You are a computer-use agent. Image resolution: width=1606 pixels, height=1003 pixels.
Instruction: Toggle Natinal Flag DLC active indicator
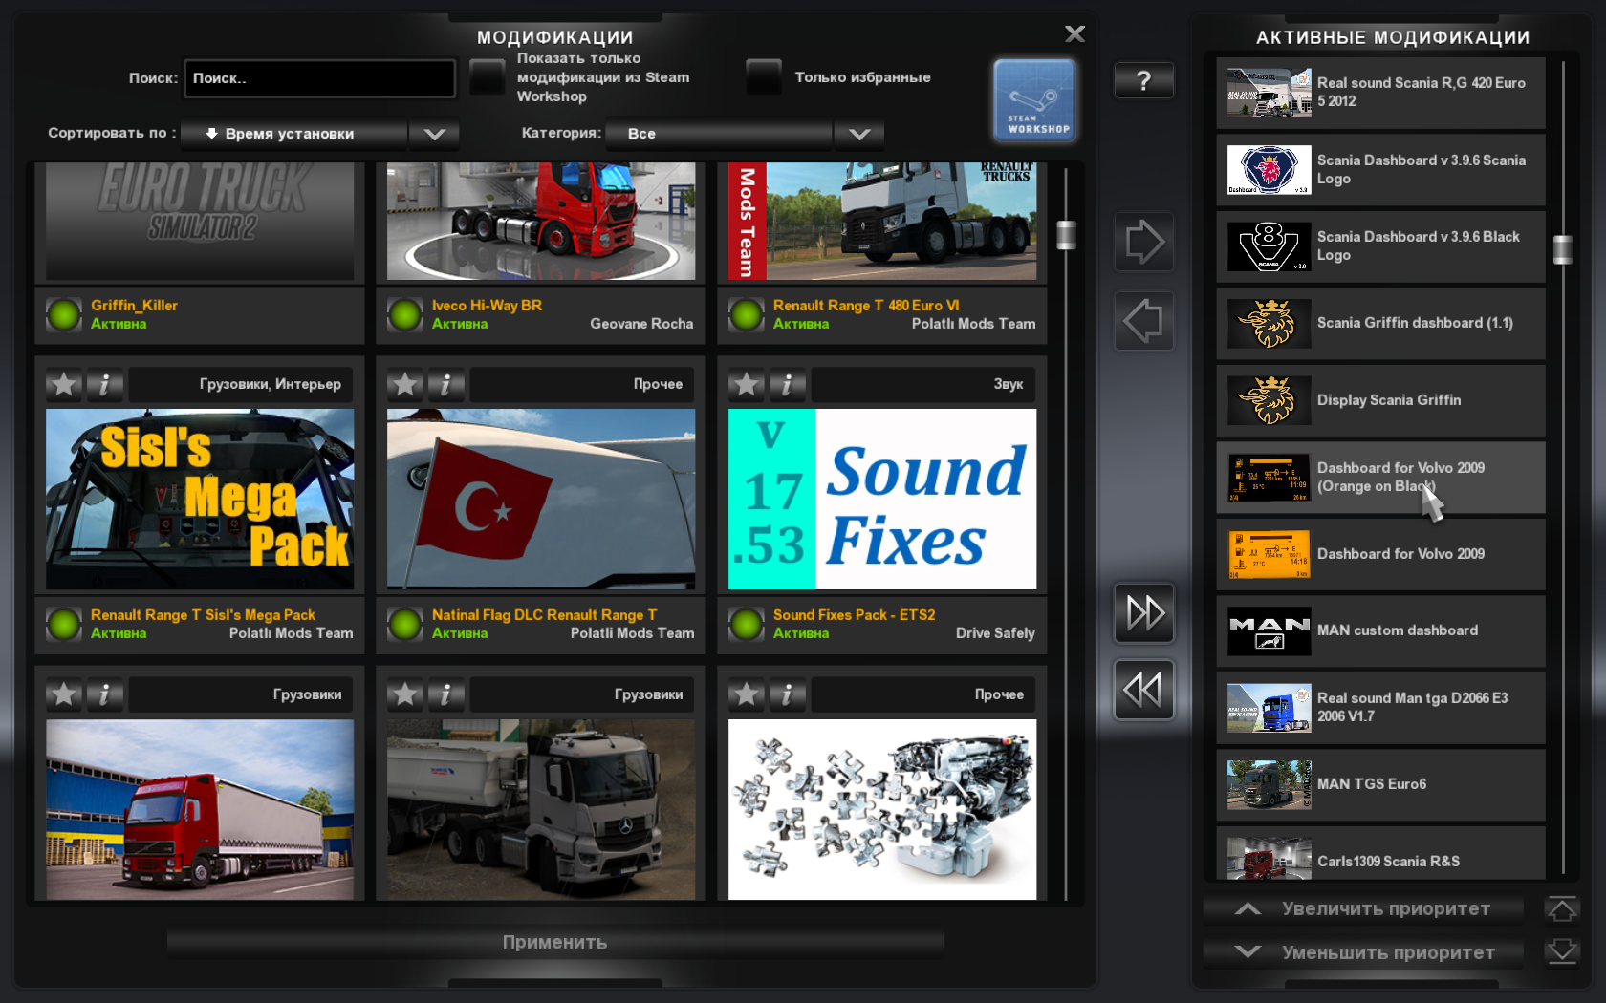[x=405, y=624]
